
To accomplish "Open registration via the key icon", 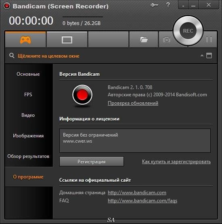I will [154, 5].
